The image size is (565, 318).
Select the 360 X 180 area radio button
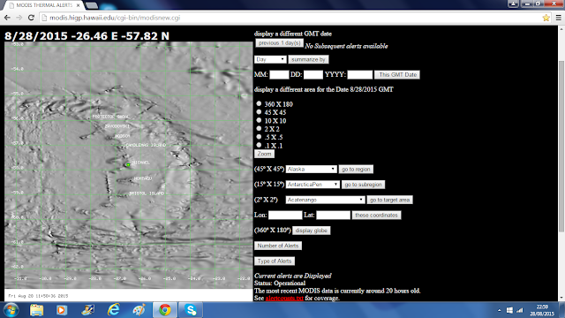click(259, 103)
